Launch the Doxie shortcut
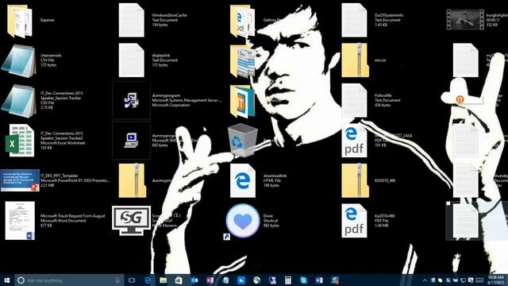 pyautogui.click(x=243, y=221)
